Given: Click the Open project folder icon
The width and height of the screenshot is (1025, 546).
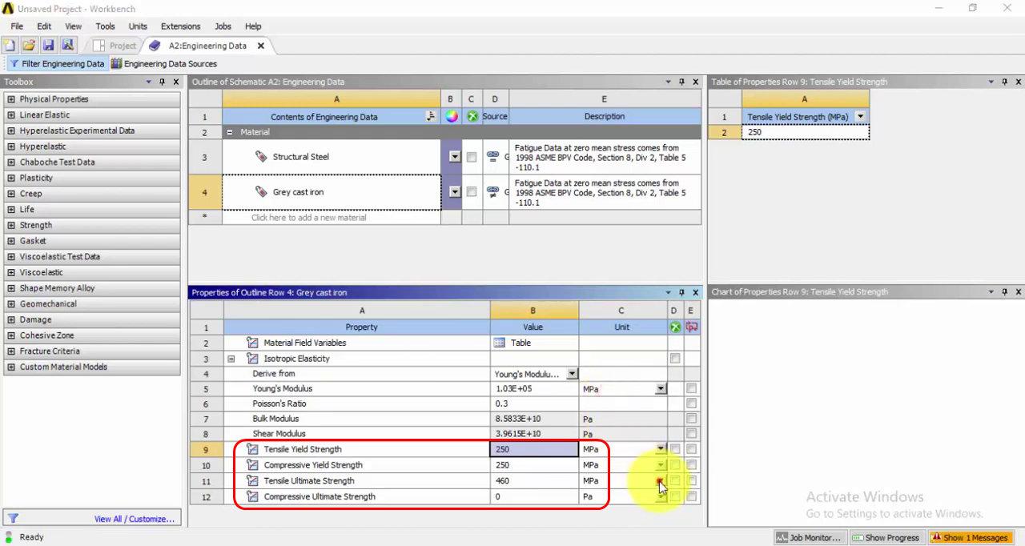Looking at the screenshot, I should 29,46.
